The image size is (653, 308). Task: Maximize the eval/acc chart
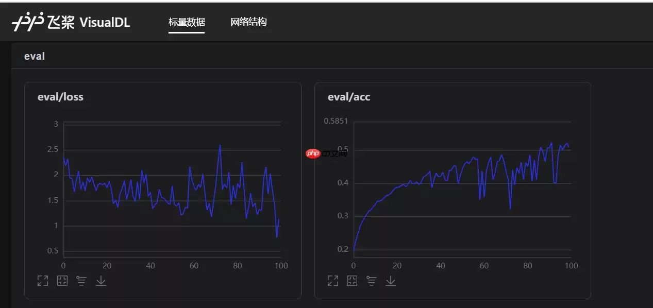click(332, 281)
